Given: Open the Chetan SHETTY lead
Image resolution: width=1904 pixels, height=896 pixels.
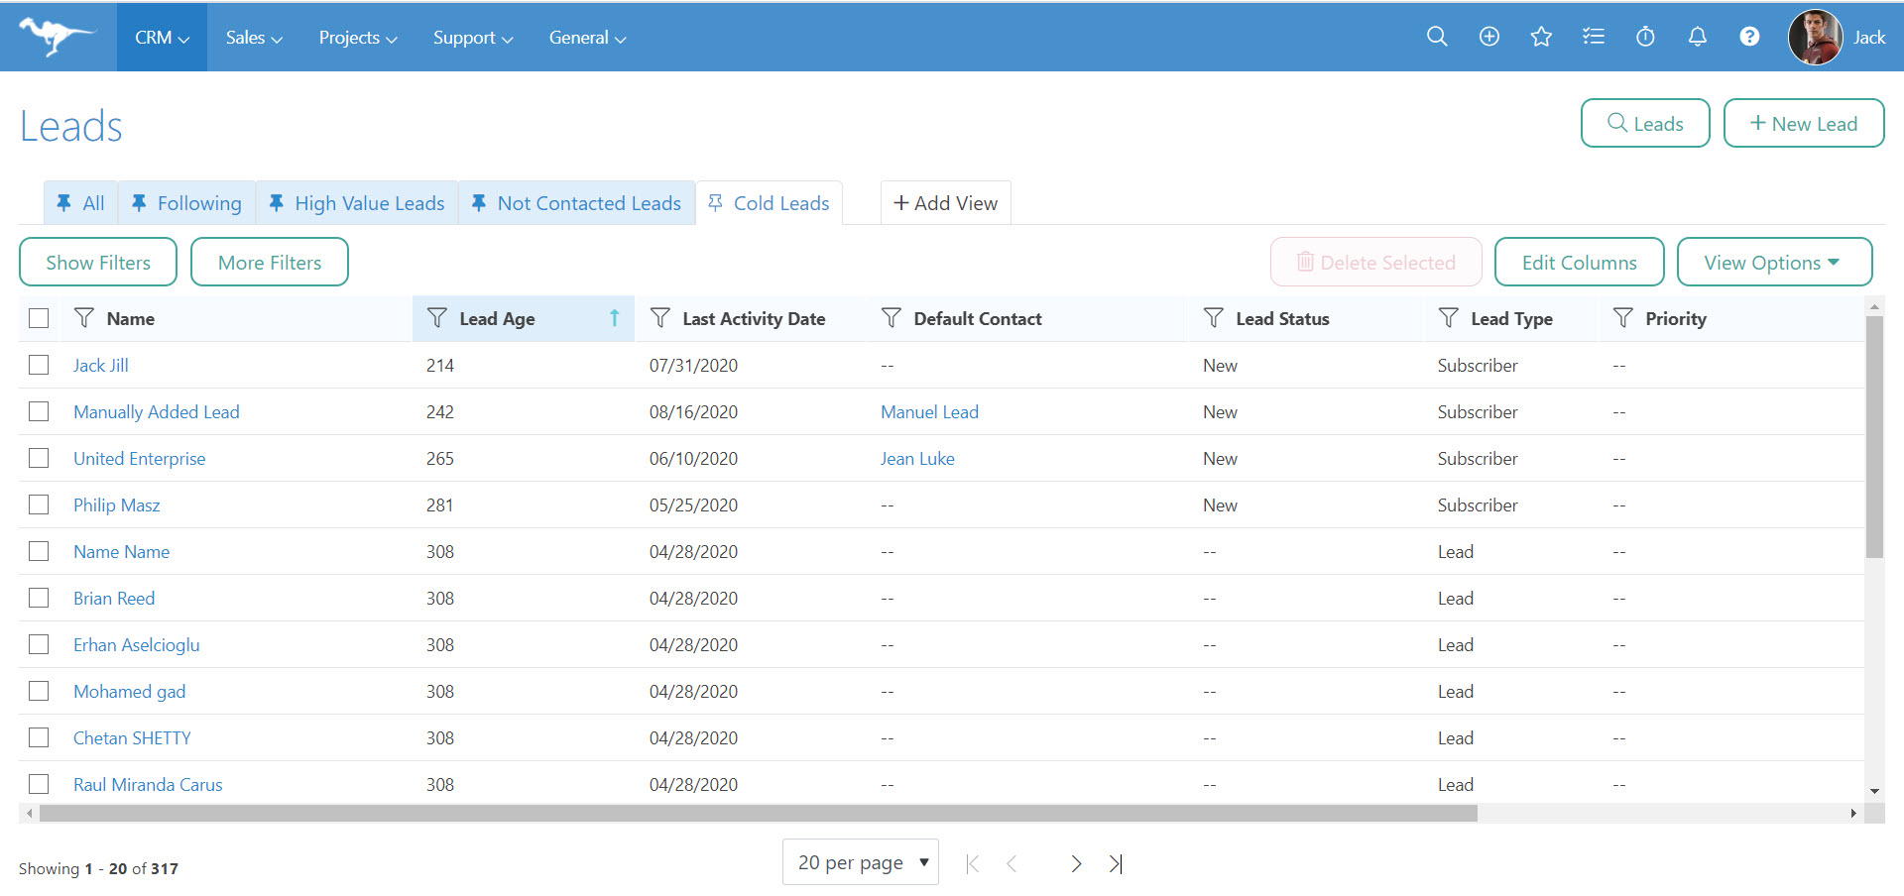Looking at the screenshot, I should tap(132, 737).
